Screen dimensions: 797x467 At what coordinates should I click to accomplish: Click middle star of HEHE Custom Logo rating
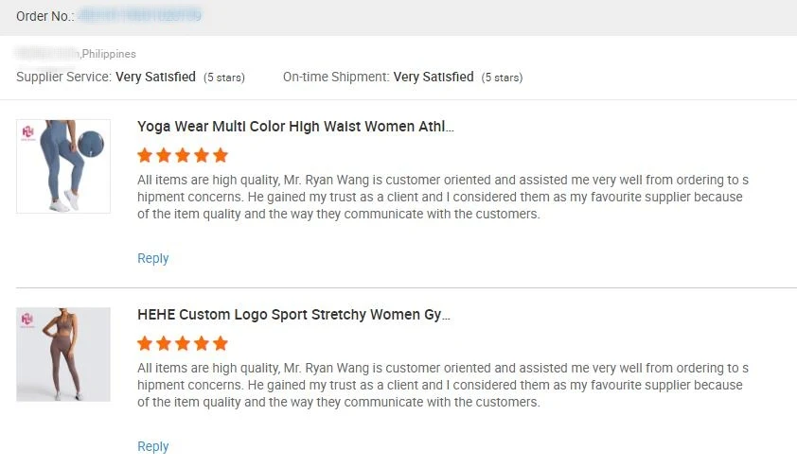click(x=183, y=343)
